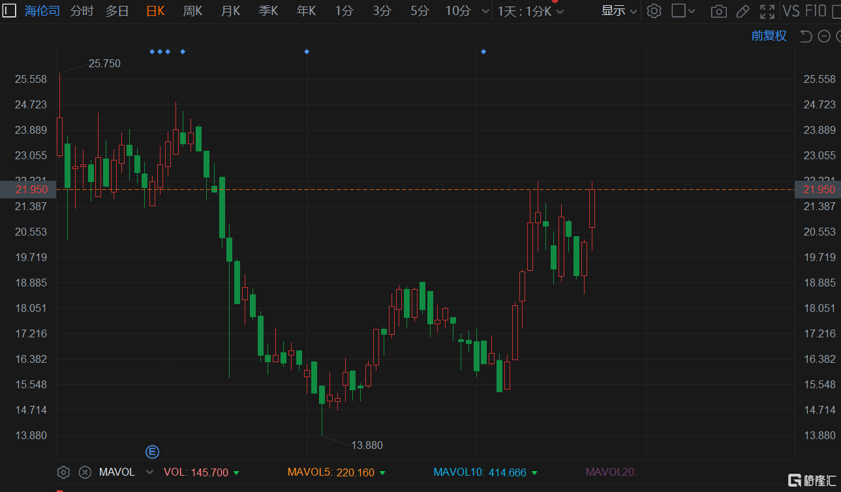Click the layout square icon
This screenshot has height=492, width=841.
click(x=679, y=10)
